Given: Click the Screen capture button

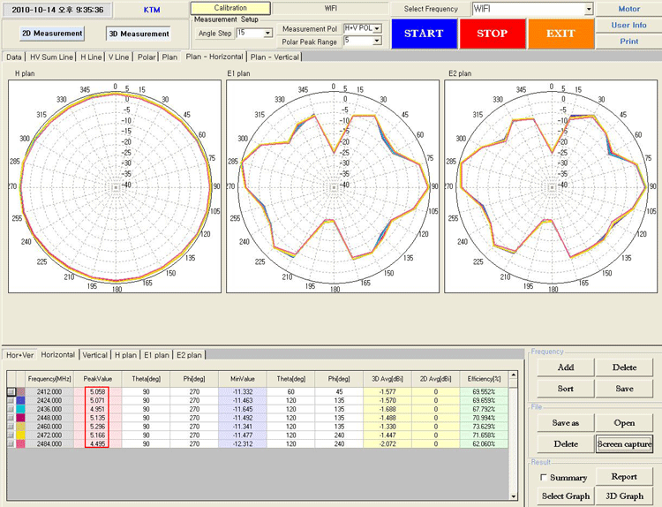Looking at the screenshot, I should (x=624, y=443).
